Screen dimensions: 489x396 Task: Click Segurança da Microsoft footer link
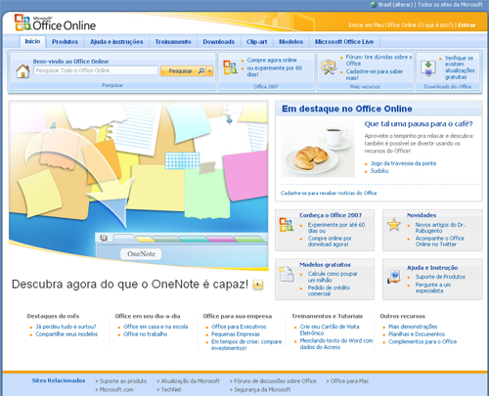[262, 389]
